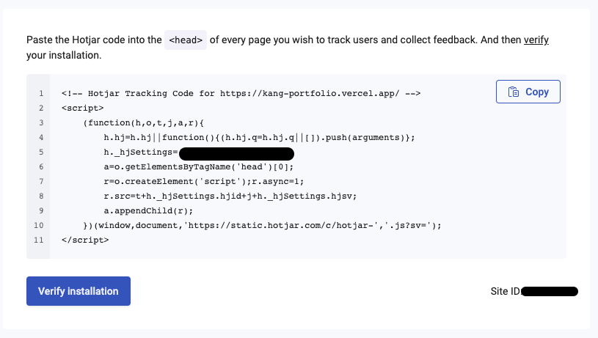Click the Verify installation button
The image size is (598, 338).
79,291
